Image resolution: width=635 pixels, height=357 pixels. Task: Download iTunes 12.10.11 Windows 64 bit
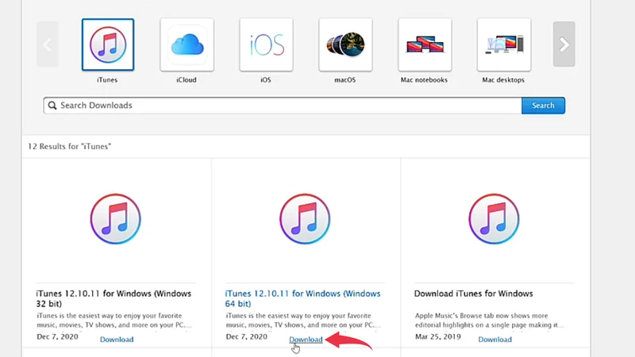(x=306, y=340)
